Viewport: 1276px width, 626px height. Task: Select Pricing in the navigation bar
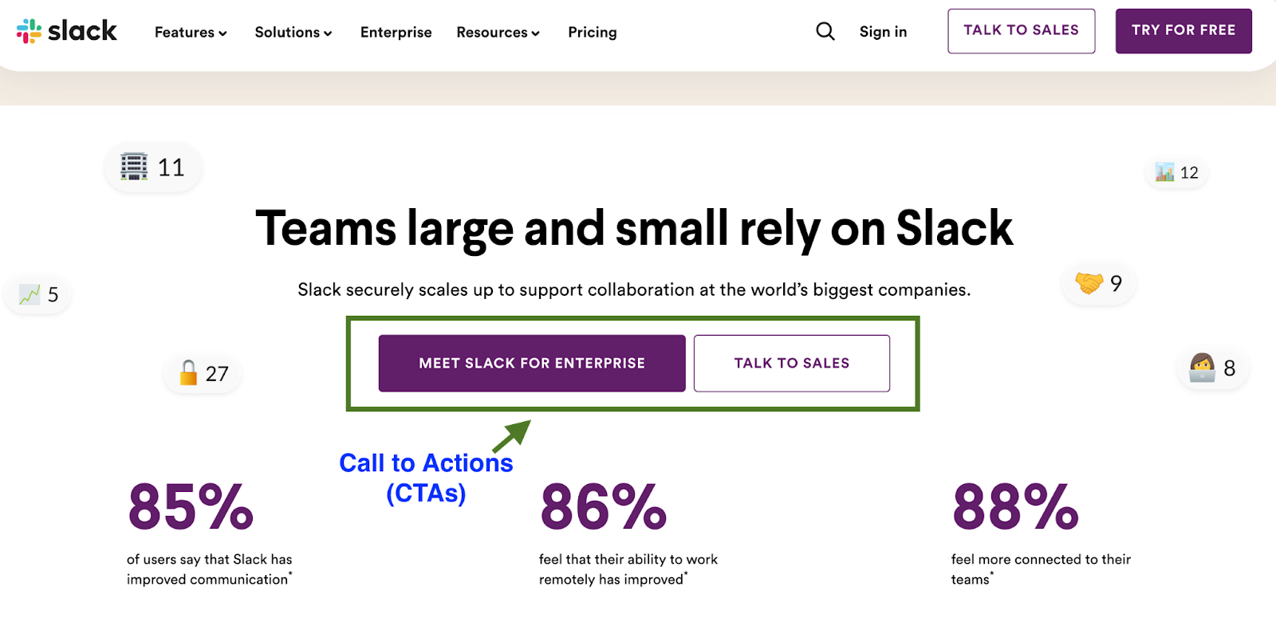click(592, 33)
